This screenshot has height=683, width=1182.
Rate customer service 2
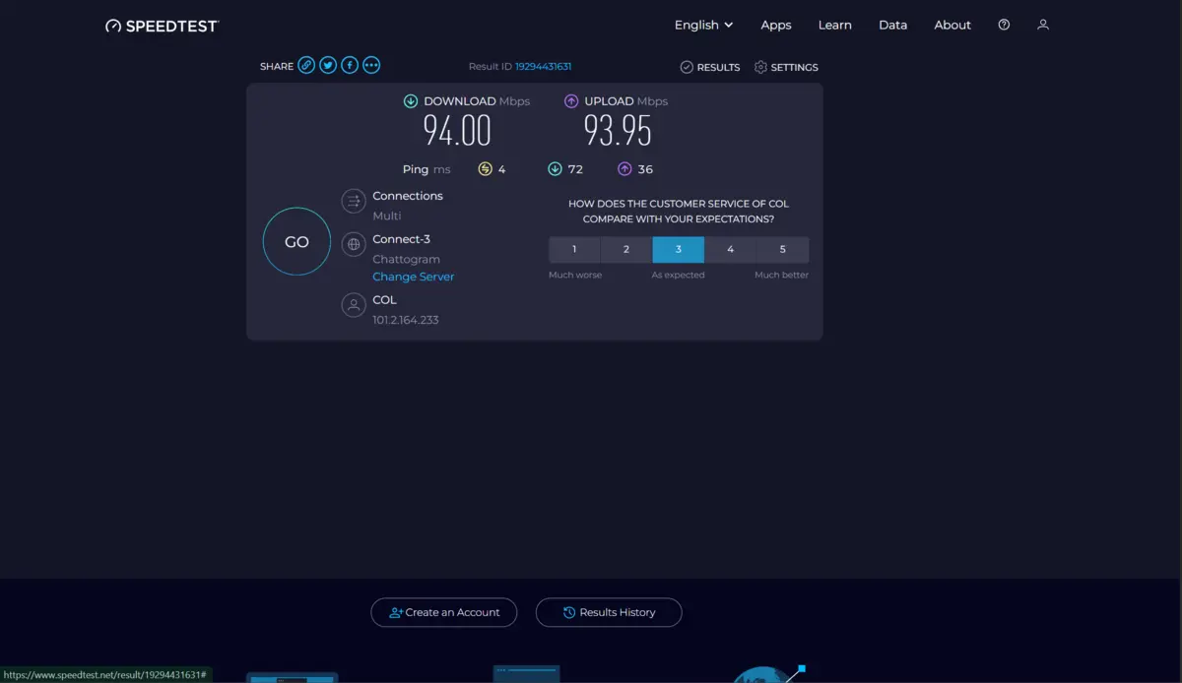tap(626, 249)
